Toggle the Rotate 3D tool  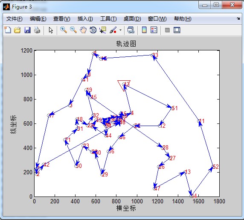(93, 30)
